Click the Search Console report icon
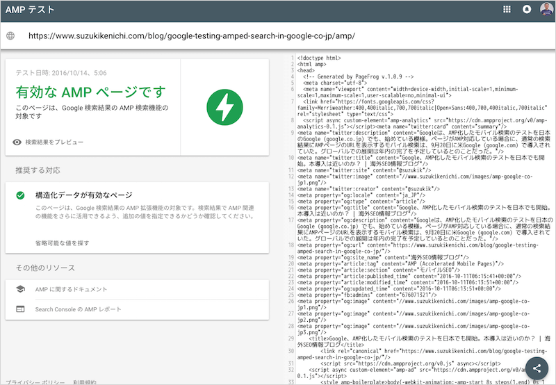The height and width of the screenshot is (385, 556). pyautogui.click(x=21, y=309)
